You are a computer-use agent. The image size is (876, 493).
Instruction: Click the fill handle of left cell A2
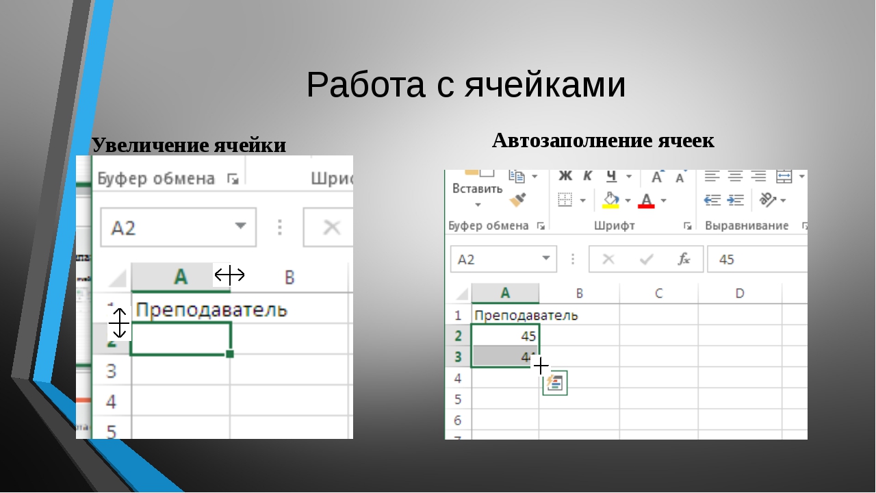[x=230, y=354]
